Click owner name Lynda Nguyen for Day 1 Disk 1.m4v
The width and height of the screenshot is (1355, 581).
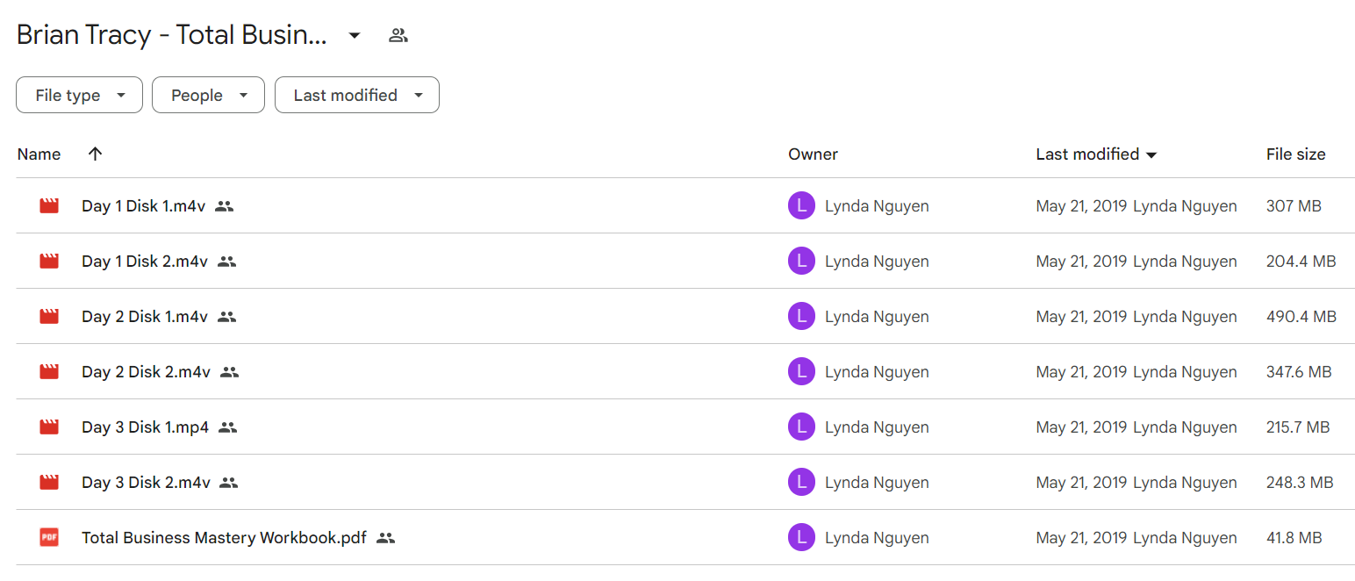(x=877, y=206)
